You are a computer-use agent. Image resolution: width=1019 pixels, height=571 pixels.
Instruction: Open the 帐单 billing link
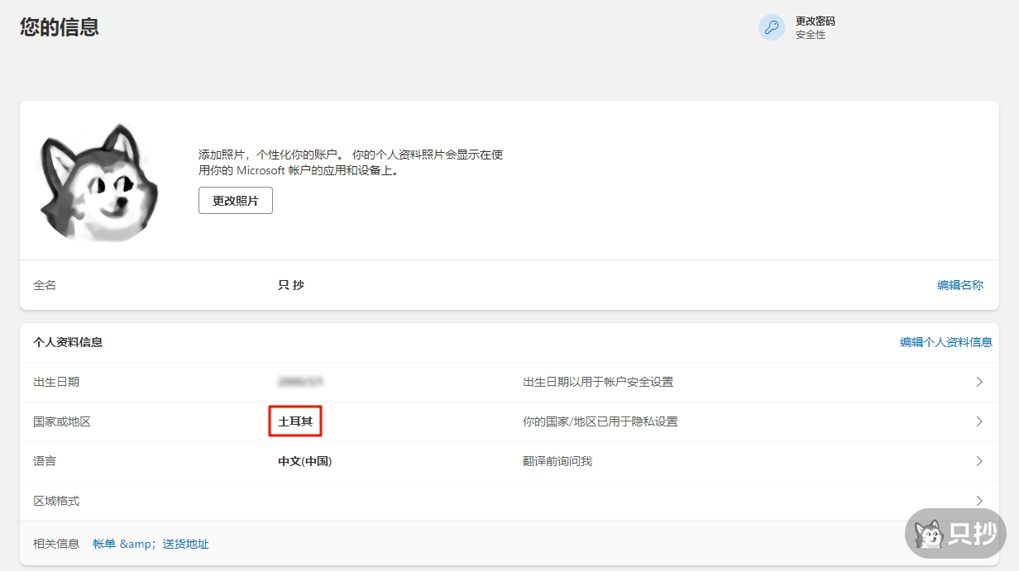[x=104, y=544]
